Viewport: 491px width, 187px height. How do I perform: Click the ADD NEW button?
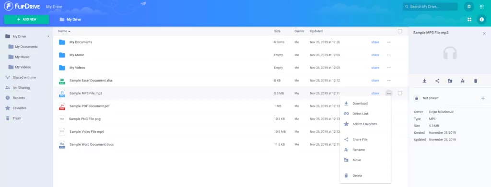tap(27, 20)
